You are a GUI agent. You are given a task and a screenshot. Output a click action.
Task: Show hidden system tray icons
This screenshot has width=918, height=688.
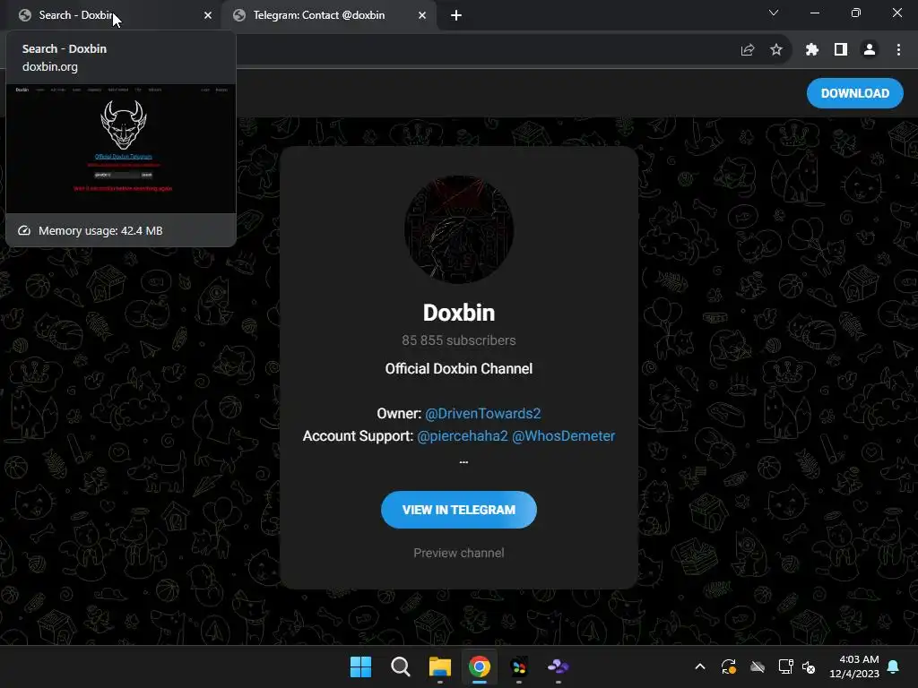click(x=699, y=666)
